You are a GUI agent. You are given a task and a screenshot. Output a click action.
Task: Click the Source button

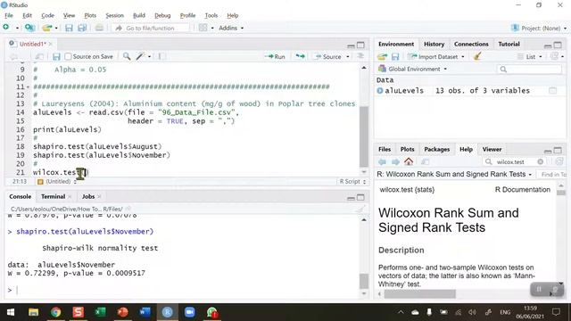328,57
